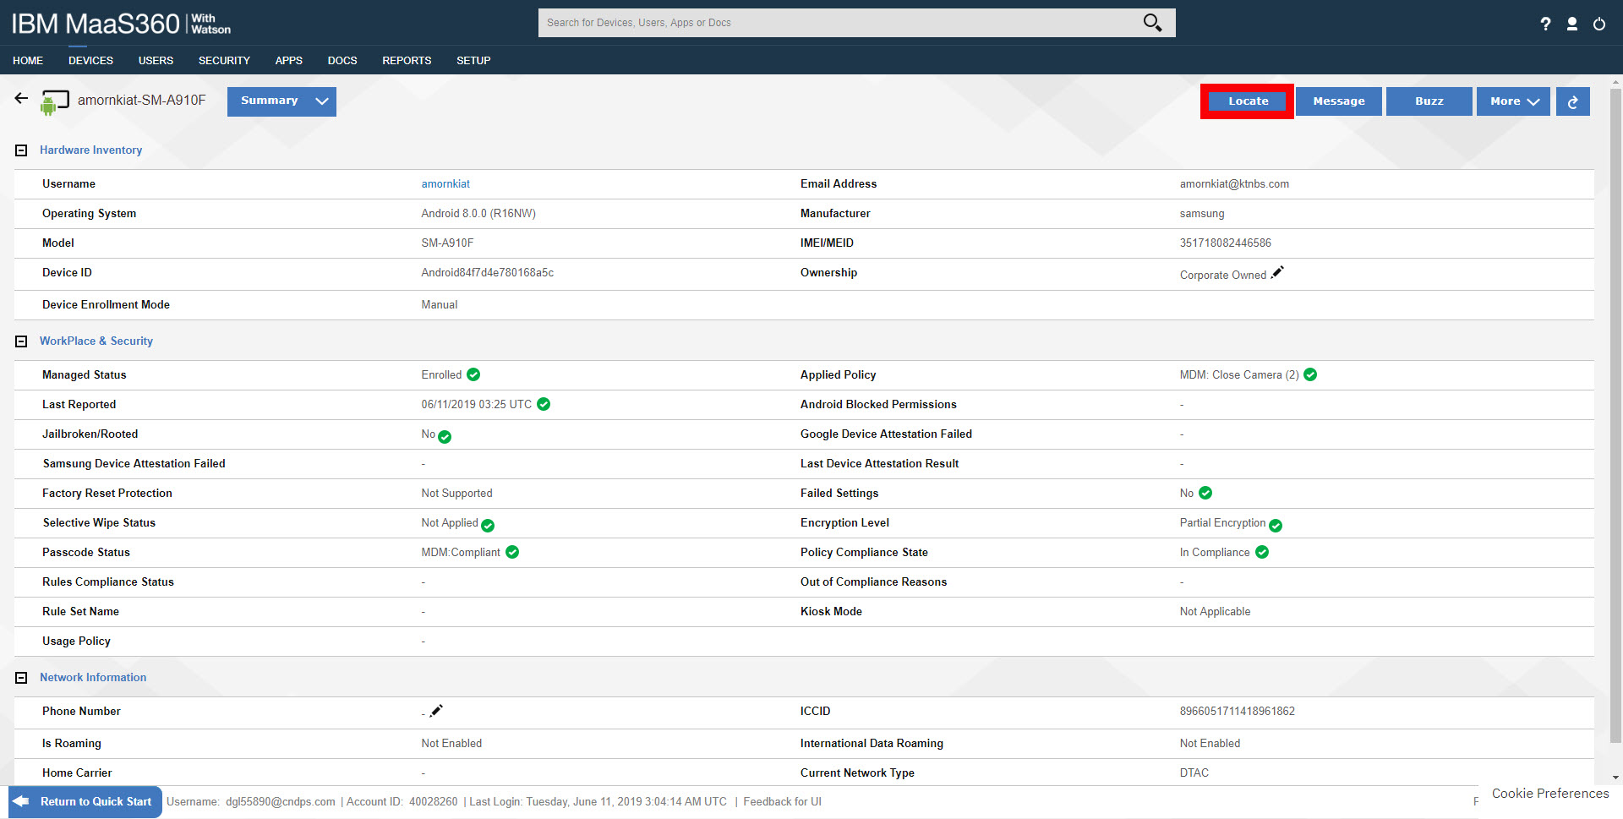Click the green check beside MDM:Compliant

512,552
